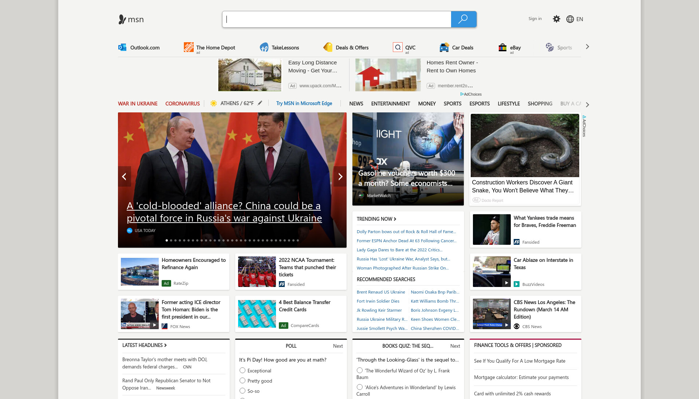Open the LIFESTYLE menu item
The image size is (699, 399).
pyautogui.click(x=509, y=104)
